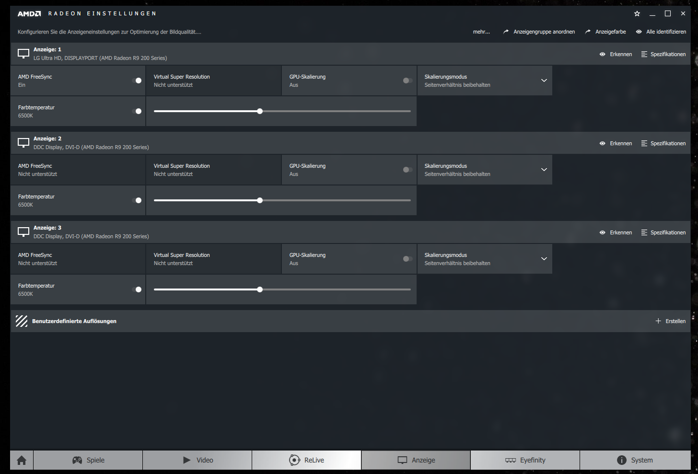
Task: Click the arrow icon beside Anzeigengruppe anordnen
Action: coord(506,32)
